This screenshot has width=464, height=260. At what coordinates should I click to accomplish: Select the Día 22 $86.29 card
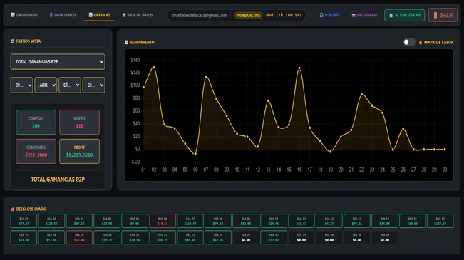pos(163,237)
